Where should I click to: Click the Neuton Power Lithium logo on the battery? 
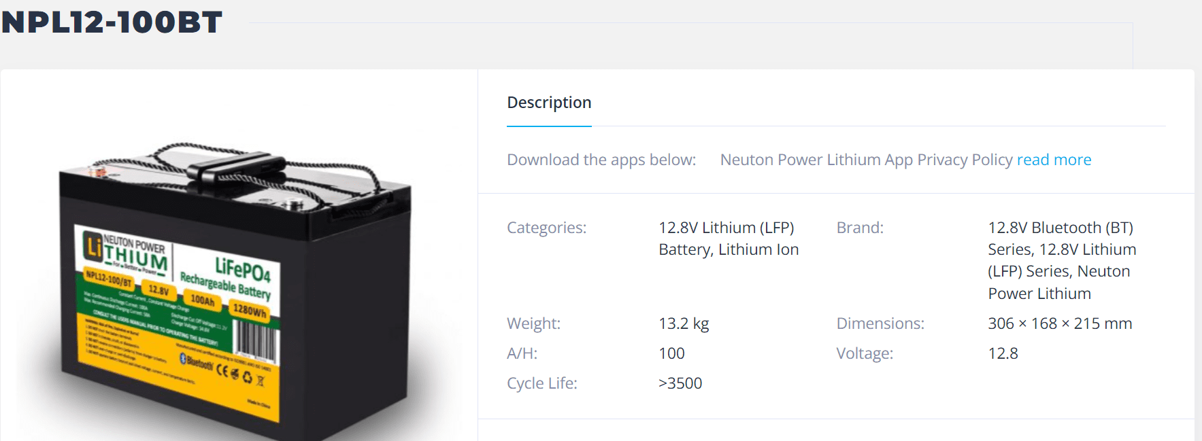[x=126, y=253]
